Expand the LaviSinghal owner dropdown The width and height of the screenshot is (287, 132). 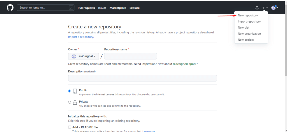pyautogui.click(x=84, y=56)
